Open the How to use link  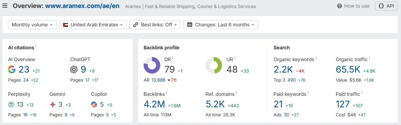pyautogui.click(x=353, y=6)
